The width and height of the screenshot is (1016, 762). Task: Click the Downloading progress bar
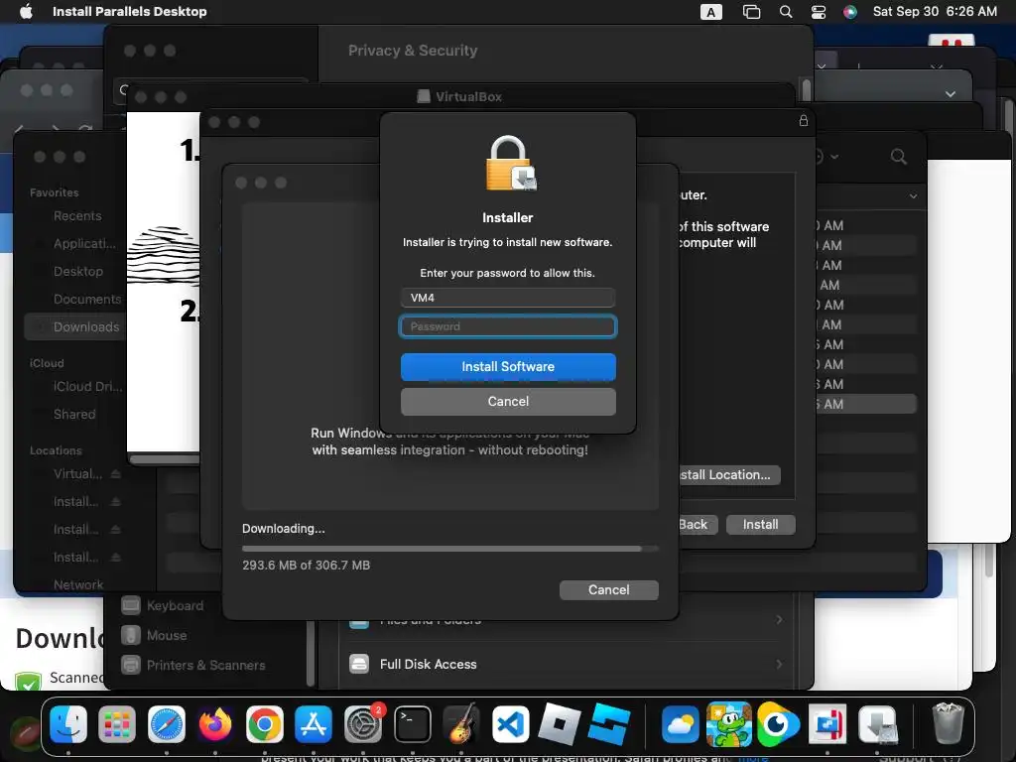point(450,548)
